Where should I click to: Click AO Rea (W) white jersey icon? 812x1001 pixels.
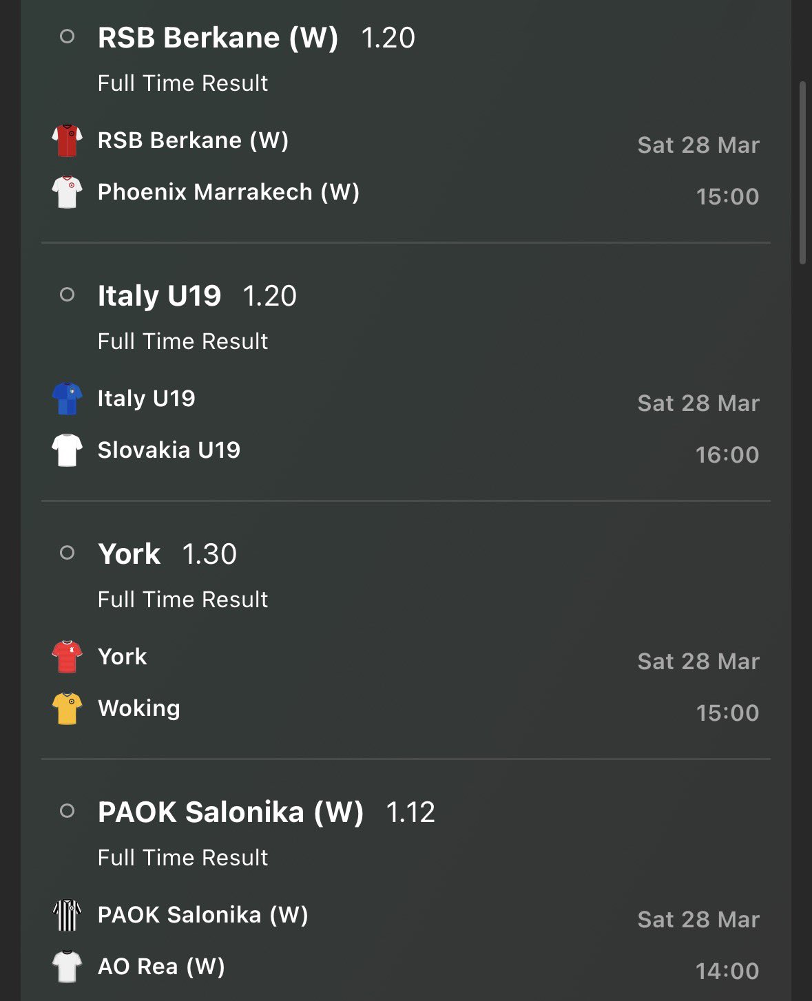tap(67, 967)
